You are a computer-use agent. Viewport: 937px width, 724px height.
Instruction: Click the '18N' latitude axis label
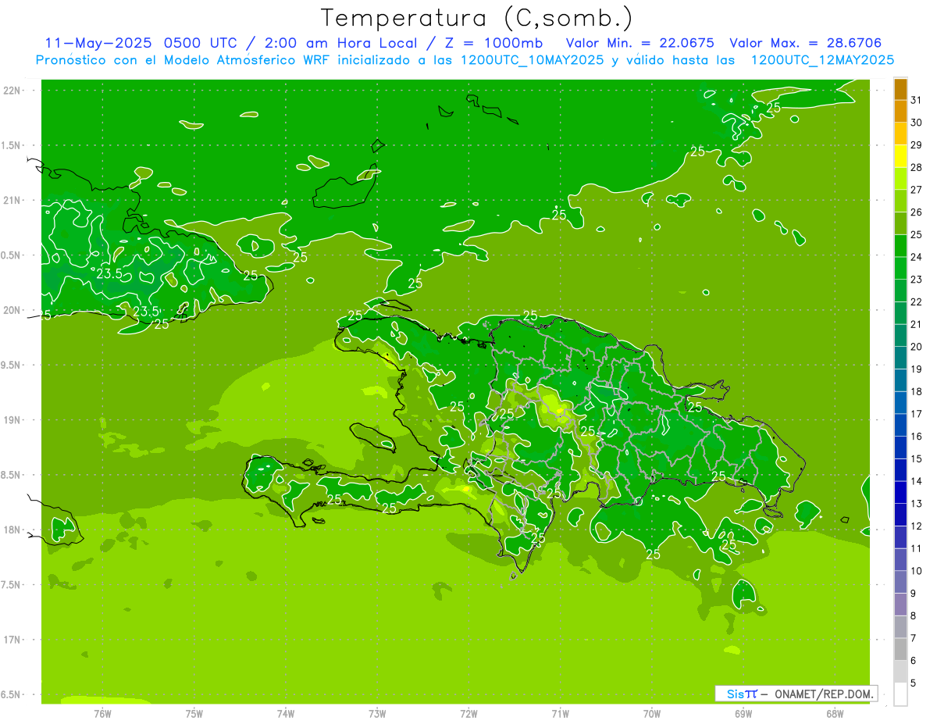click(x=12, y=530)
